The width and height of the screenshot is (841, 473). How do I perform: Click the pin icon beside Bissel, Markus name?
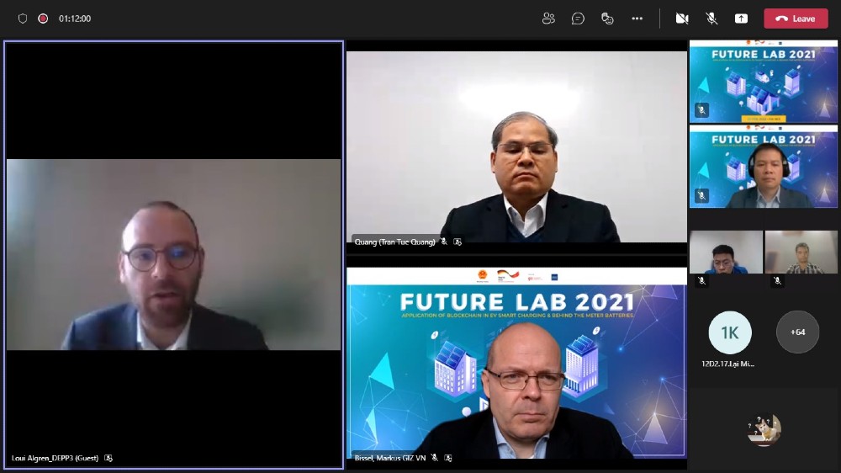coord(448,458)
